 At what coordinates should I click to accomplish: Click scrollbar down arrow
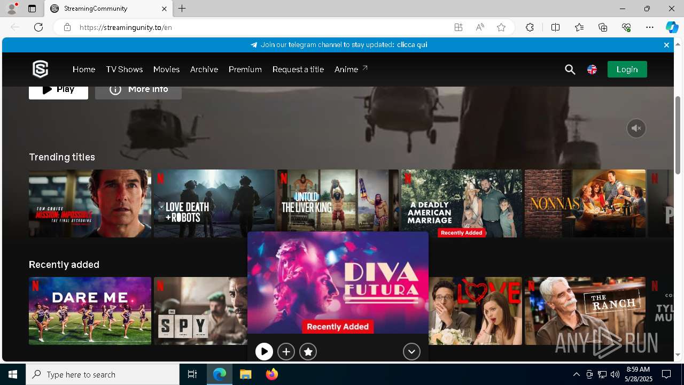678,355
